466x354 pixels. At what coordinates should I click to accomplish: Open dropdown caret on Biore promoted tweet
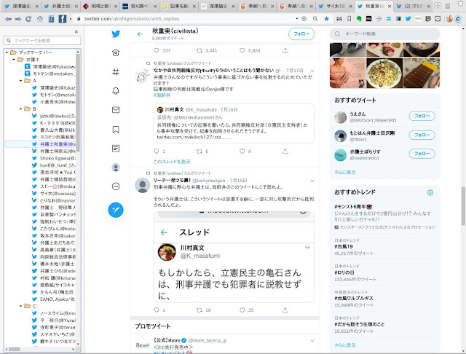pyautogui.click(x=312, y=341)
